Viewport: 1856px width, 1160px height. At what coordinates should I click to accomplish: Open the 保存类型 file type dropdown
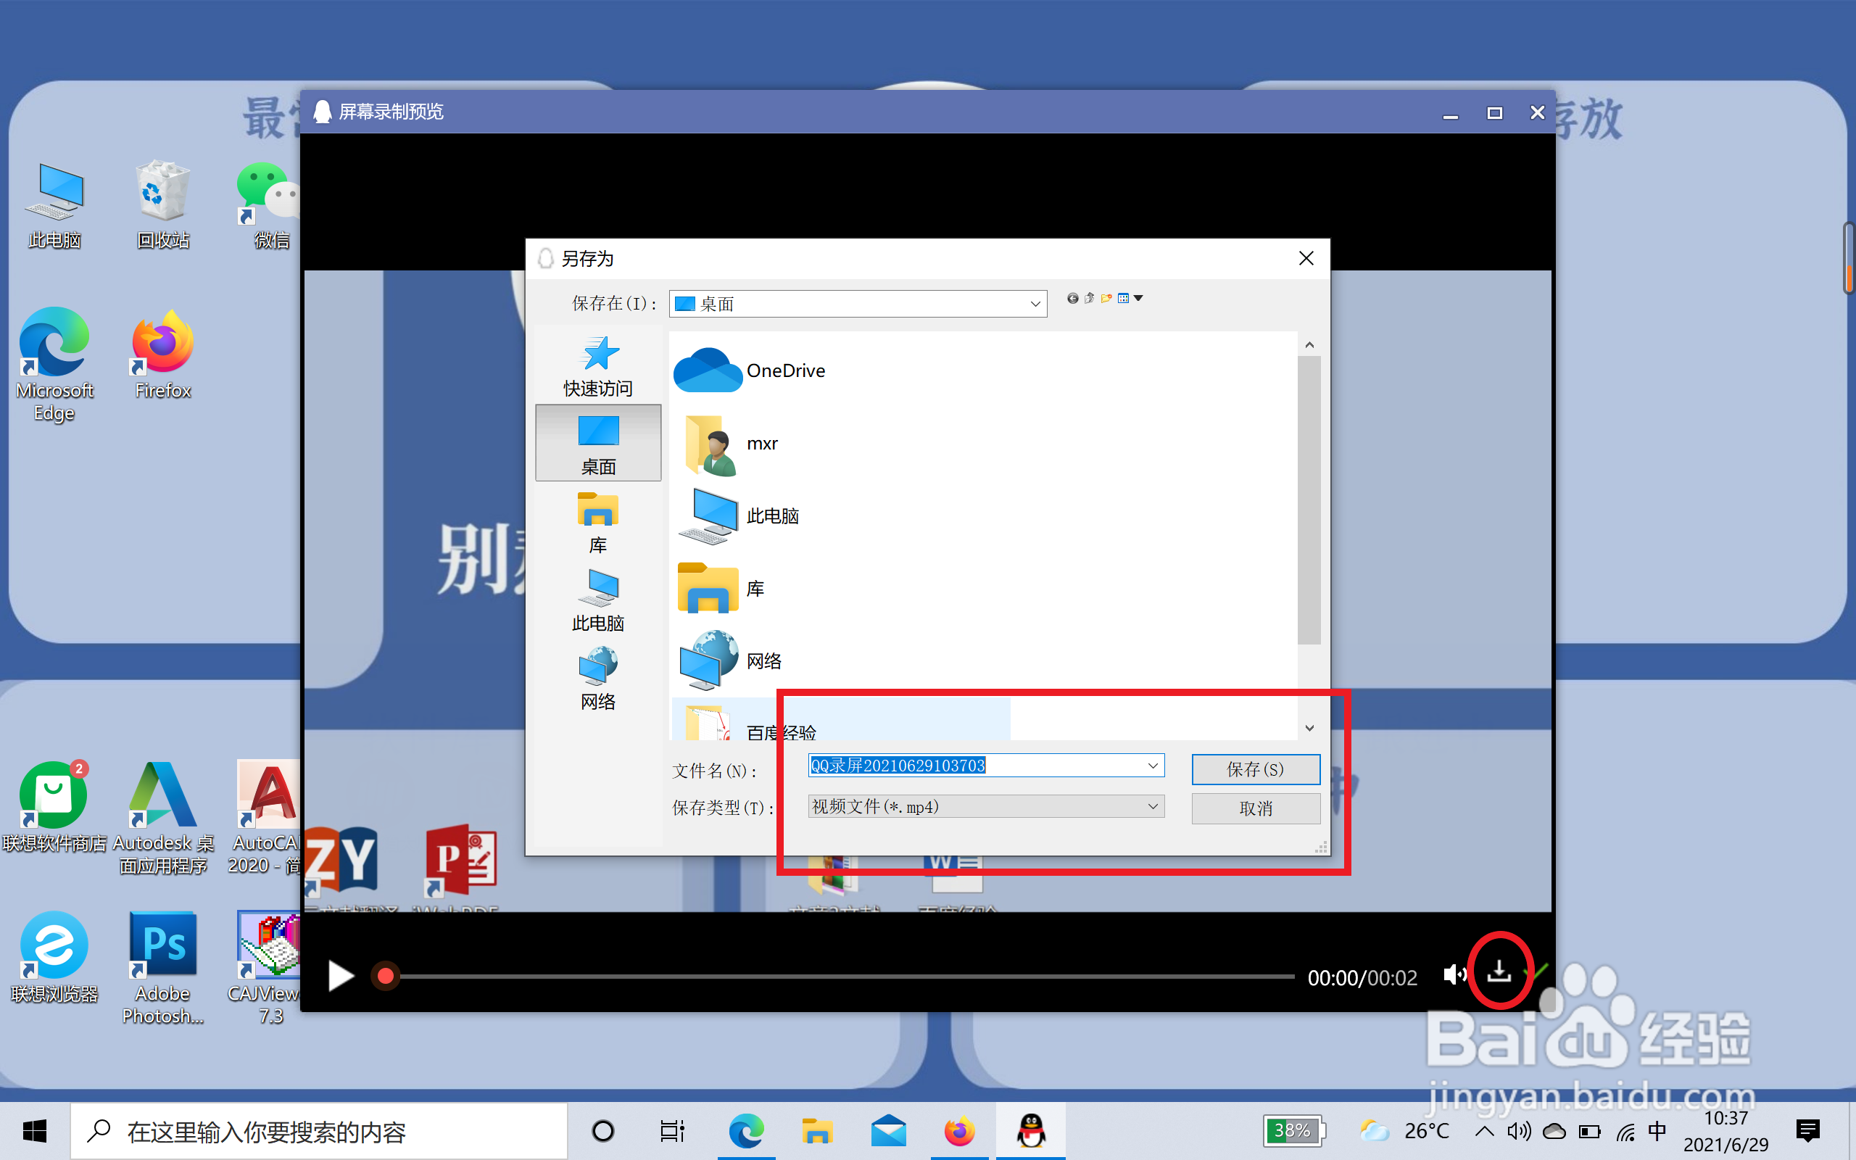tap(1152, 806)
